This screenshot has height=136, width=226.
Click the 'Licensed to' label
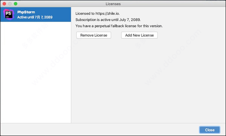(x=85, y=14)
